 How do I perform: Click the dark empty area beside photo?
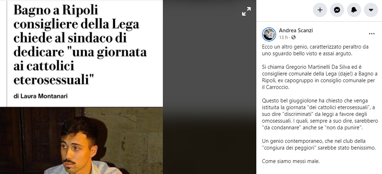pos(210,97)
